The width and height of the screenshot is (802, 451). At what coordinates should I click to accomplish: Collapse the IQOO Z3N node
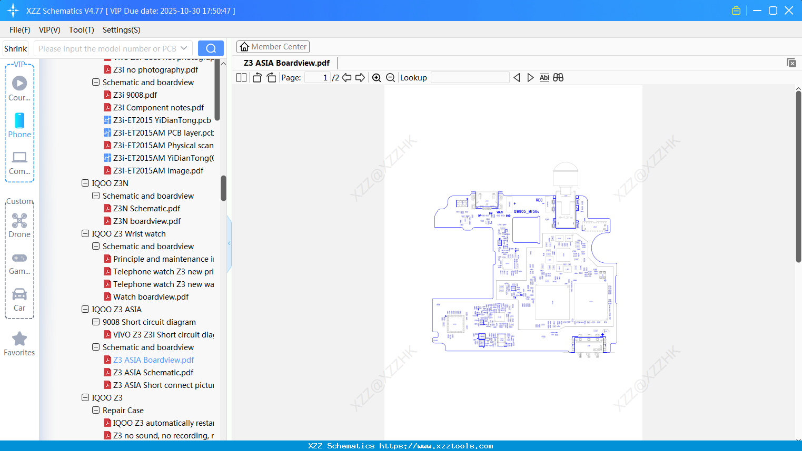[x=85, y=183]
